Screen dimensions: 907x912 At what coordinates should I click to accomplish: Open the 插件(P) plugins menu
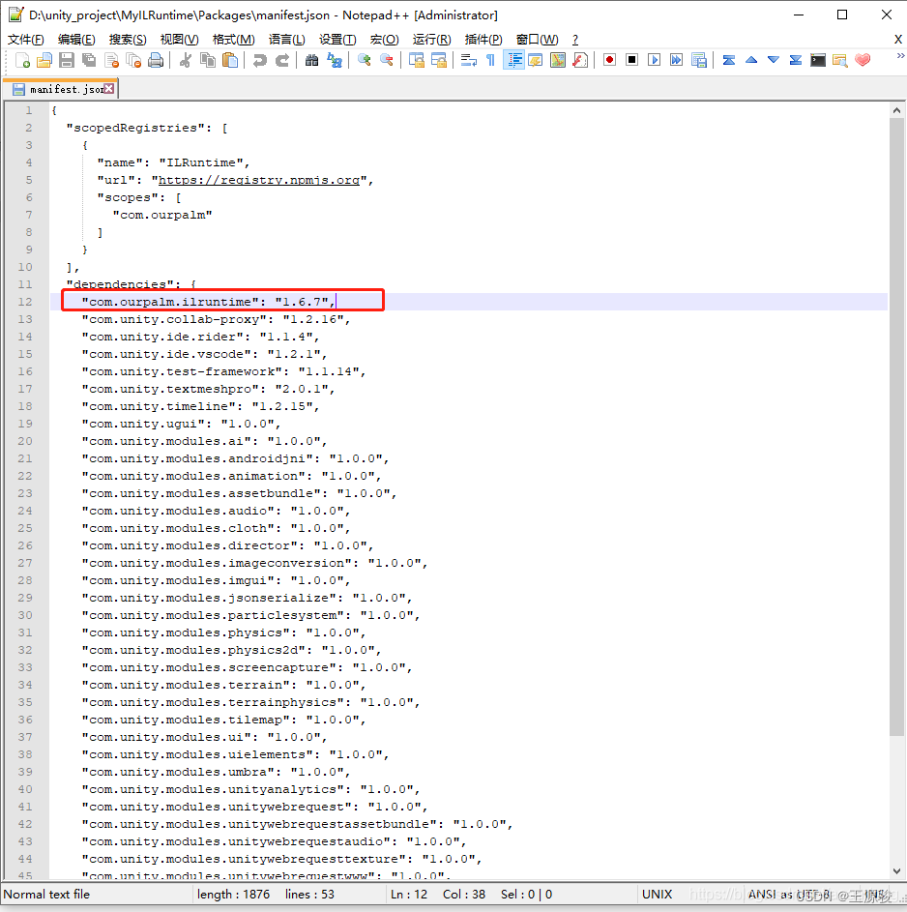click(x=483, y=39)
